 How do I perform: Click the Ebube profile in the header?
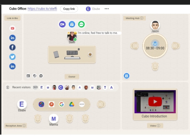coord(93,9)
